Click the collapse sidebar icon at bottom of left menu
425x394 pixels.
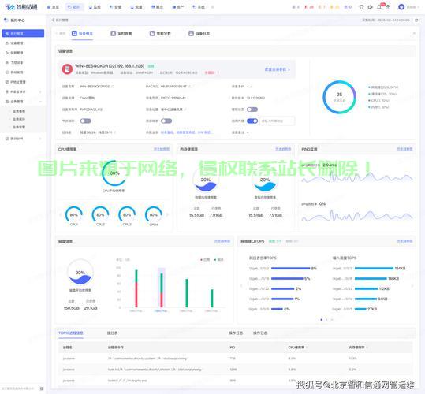[x=42, y=388]
